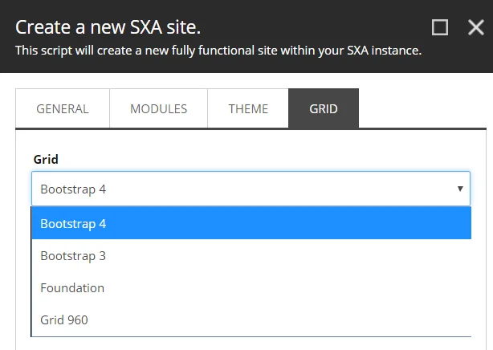
Task: Open the GENERAL tab
Action: point(63,109)
